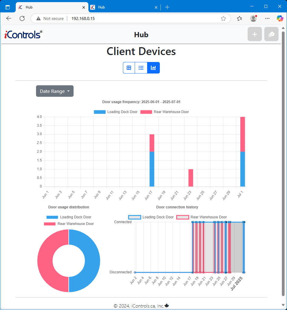Viewport: 287px width, 310px height.
Task: Click the plus button to add a device
Action: [255, 34]
